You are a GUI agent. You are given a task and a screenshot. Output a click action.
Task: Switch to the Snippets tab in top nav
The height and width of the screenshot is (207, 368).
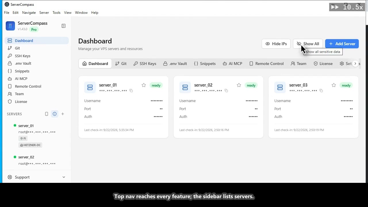point(205,64)
